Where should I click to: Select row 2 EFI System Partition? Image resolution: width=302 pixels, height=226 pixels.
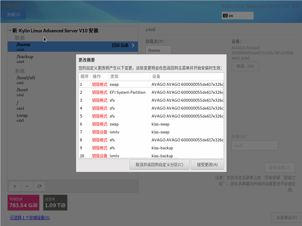151,92
